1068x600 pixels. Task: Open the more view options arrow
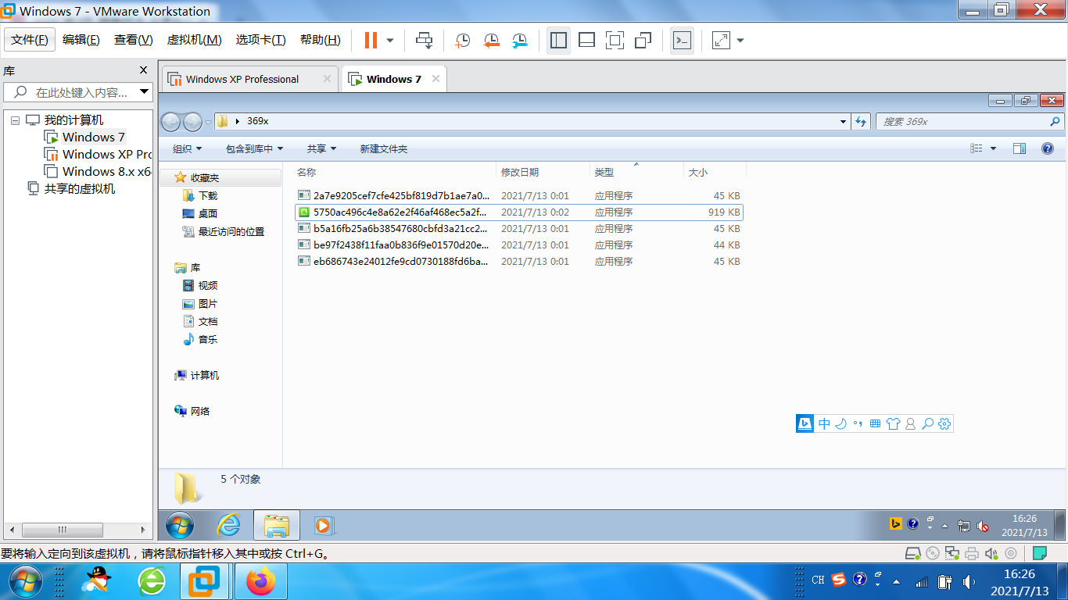click(x=994, y=148)
